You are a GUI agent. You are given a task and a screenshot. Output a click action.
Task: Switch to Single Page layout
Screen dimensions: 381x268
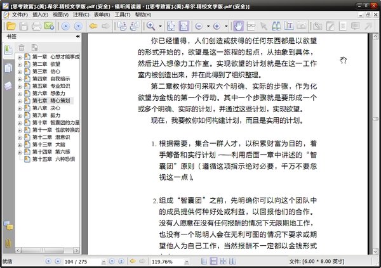click(x=204, y=261)
